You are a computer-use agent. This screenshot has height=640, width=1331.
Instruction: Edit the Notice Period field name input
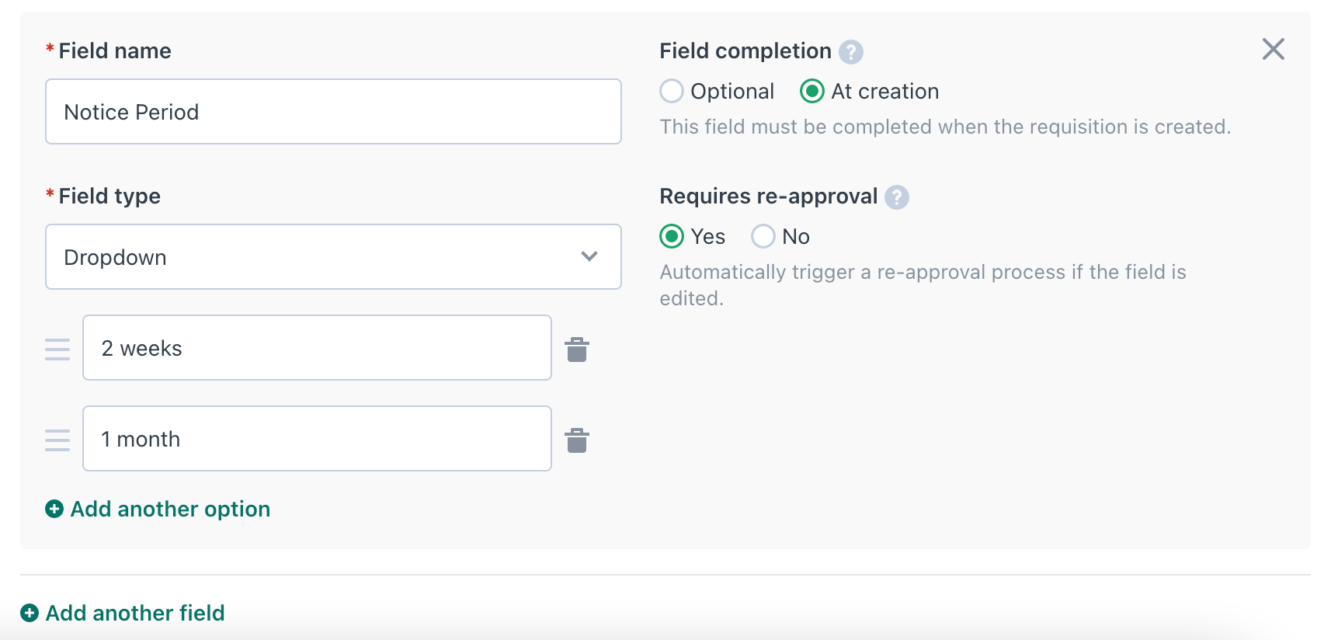[333, 111]
